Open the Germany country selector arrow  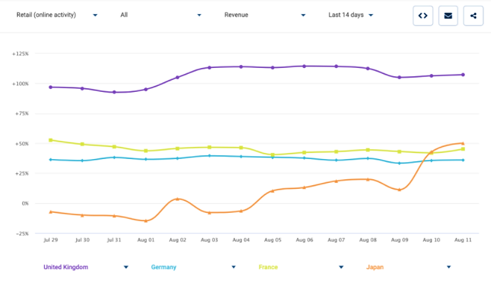[x=234, y=267]
